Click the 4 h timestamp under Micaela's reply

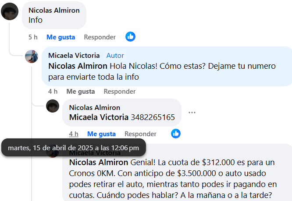pyautogui.click(x=53, y=92)
